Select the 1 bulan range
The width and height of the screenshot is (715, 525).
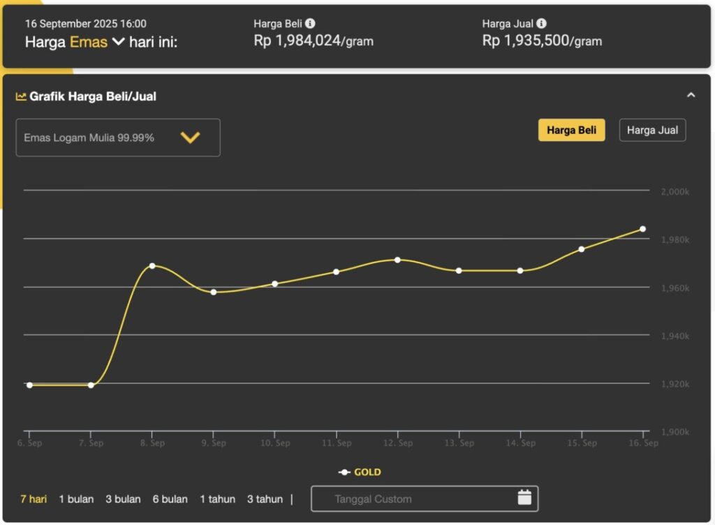[x=76, y=499]
